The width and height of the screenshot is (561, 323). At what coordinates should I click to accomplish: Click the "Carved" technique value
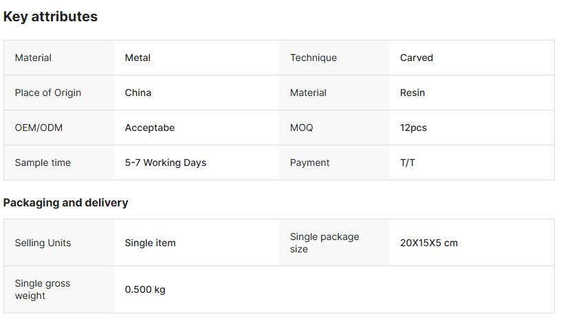coord(417,58)
